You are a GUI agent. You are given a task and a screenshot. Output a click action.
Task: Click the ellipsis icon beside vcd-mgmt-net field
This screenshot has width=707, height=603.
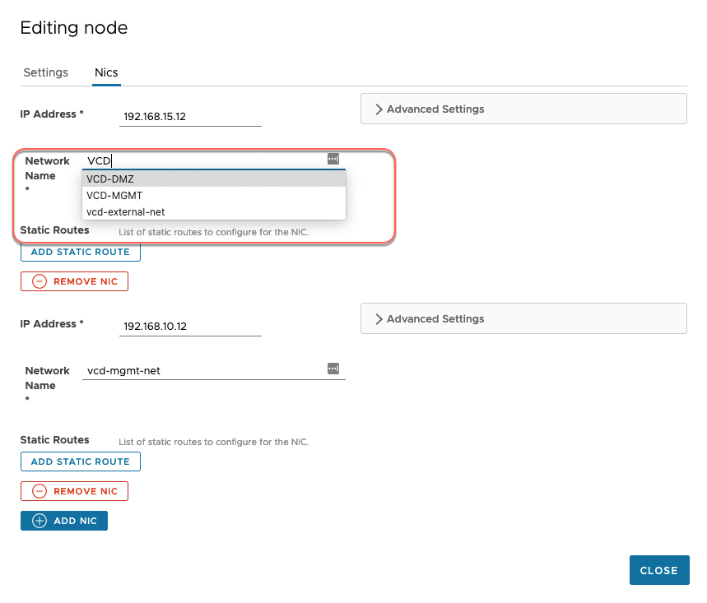click(333, 369)
